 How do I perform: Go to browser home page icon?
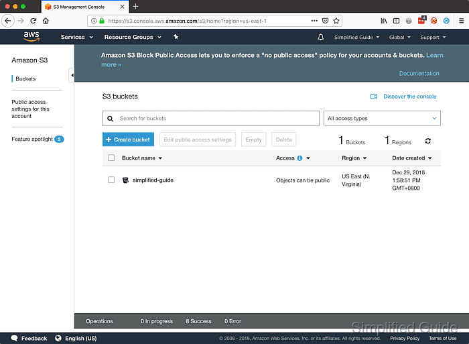pos(46,21)
